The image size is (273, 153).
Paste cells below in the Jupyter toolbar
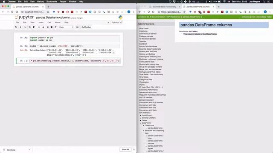(x=34, y=27)
